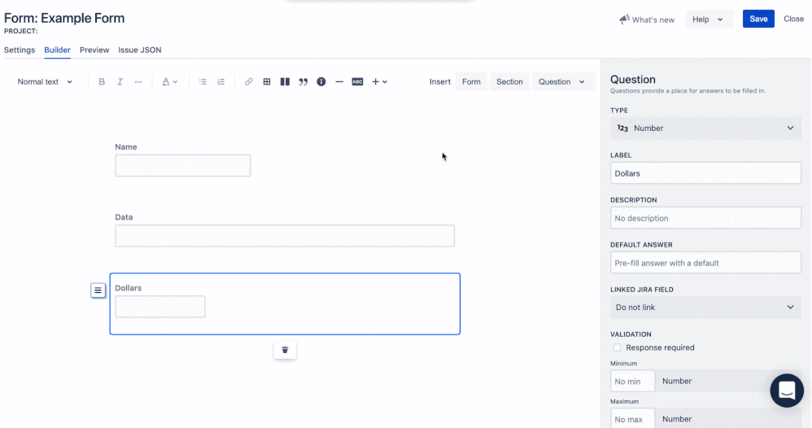Click the Dollars question input box

160,307
